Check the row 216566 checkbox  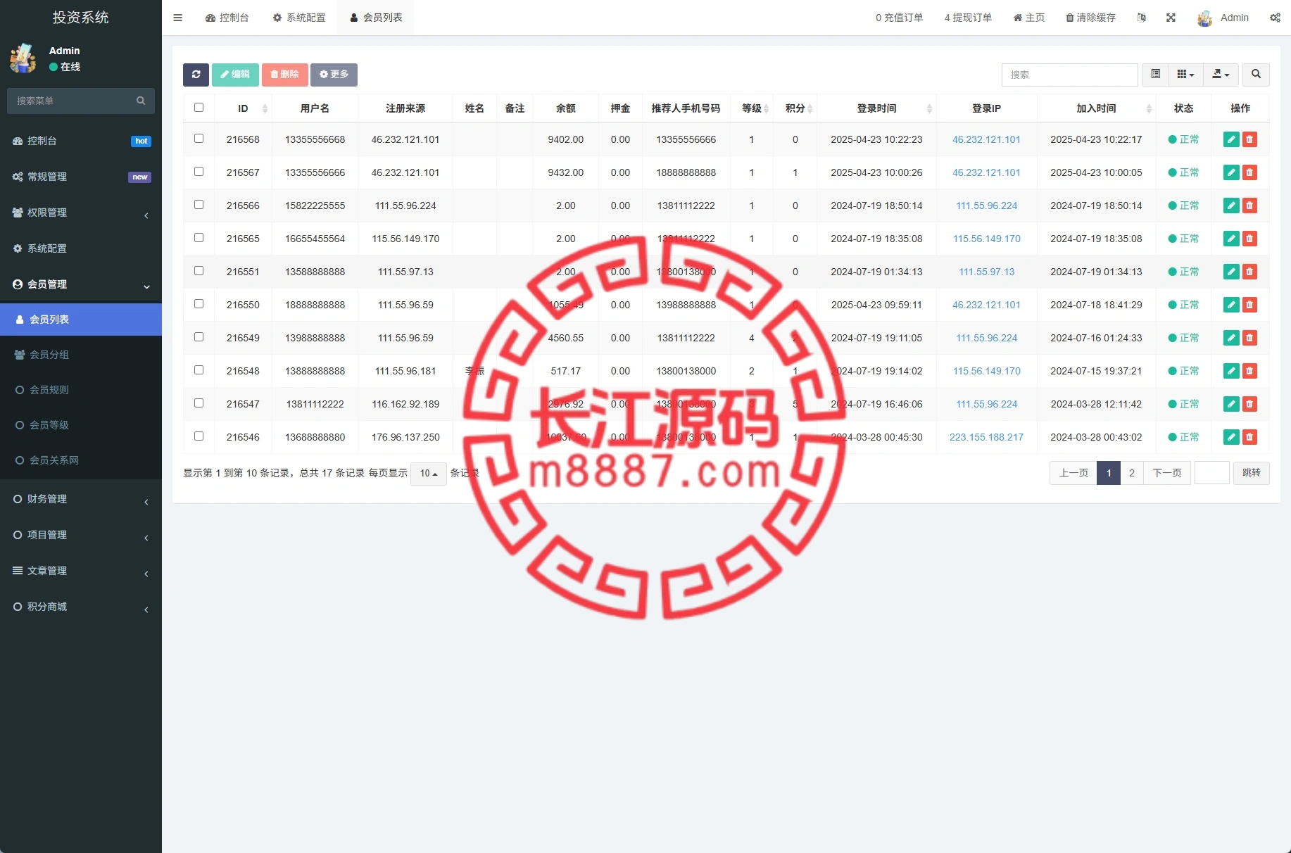199,205
